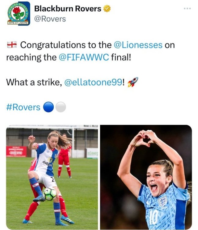Viewport: 198px width, 230px height.
Task: Open the three-dot more options menu
Action: coord(187,8)
